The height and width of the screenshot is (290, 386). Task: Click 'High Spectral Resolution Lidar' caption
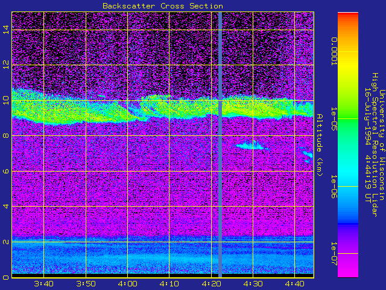(375, 145)
